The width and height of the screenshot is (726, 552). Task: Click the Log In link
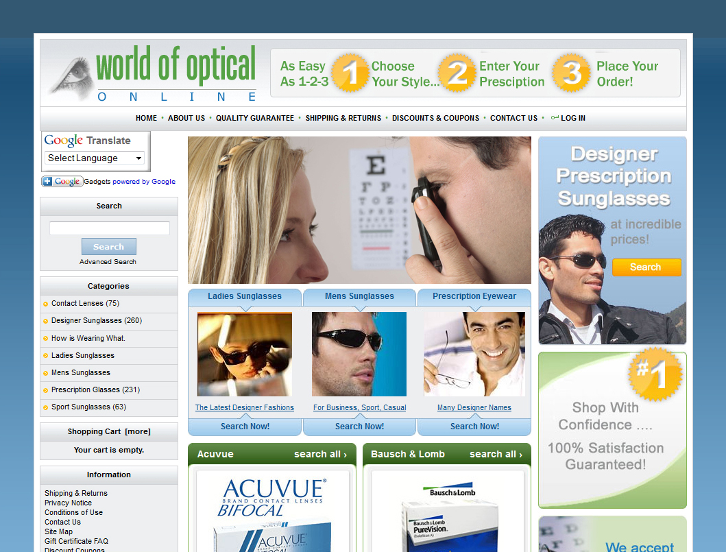[573, 118]
